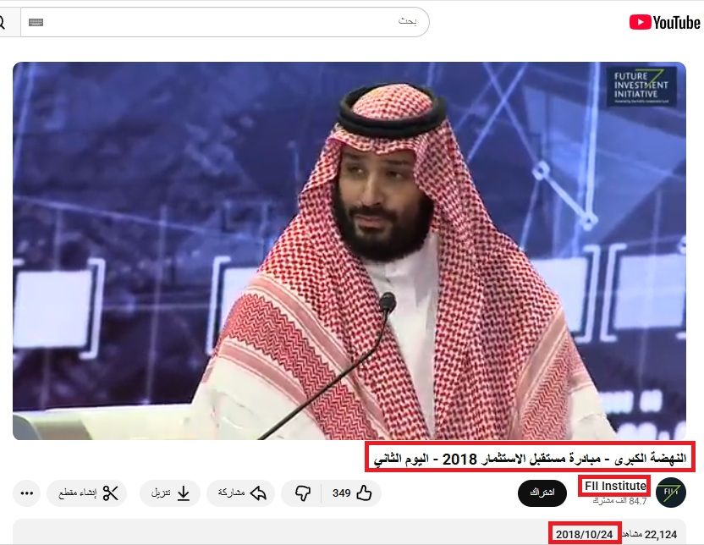Toggle like on the video
704x545 pixels.
[364, 493]
